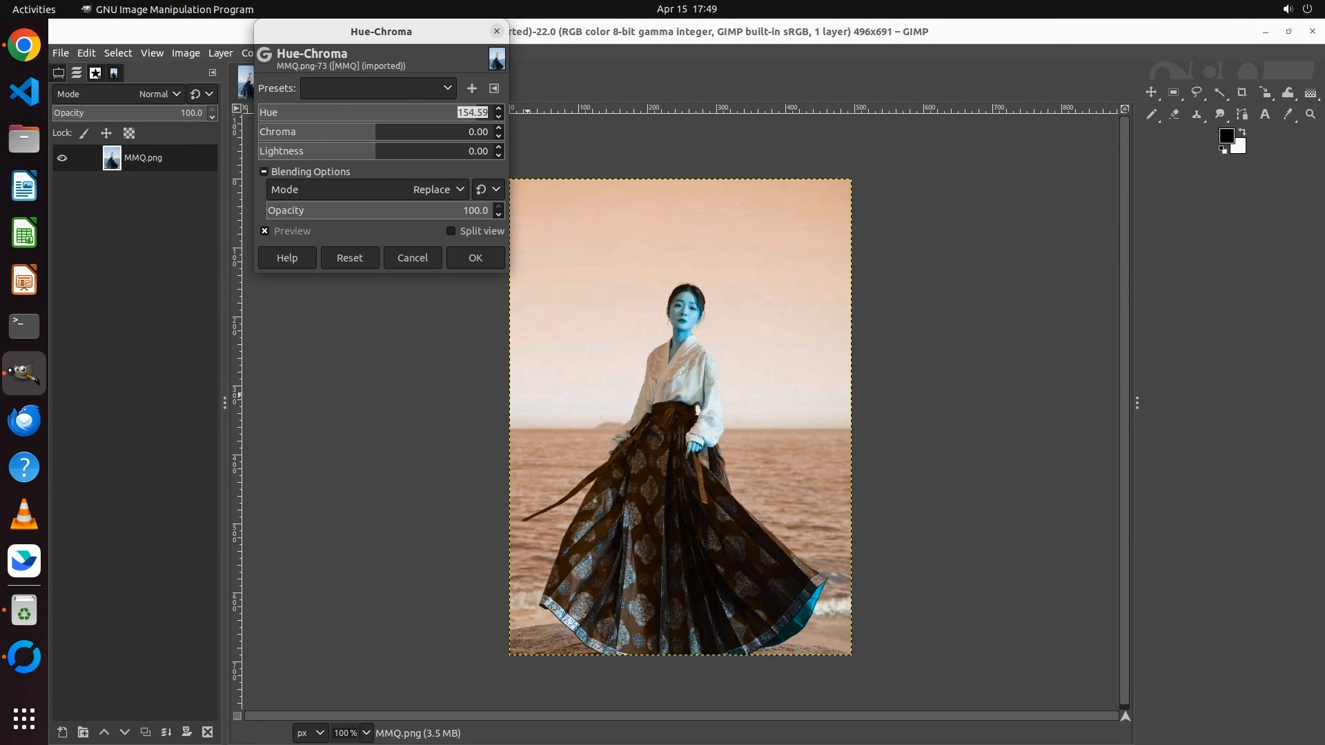Save current settings as named preset
The image size is (1325, 745).
pos(471,88)
